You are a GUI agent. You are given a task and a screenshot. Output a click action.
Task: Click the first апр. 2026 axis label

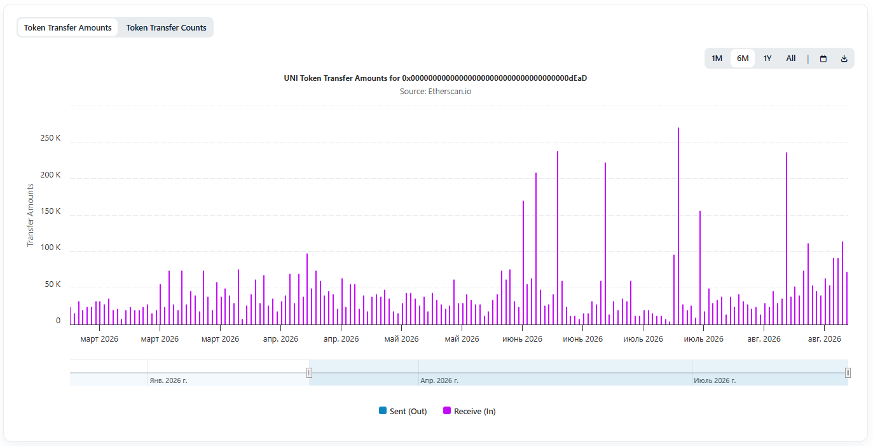280,339
